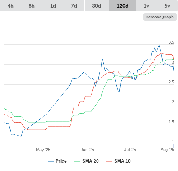Viewport: 178px width, 171px height.
Task: Choose the 30d time range tab
Action: (97, 6)
